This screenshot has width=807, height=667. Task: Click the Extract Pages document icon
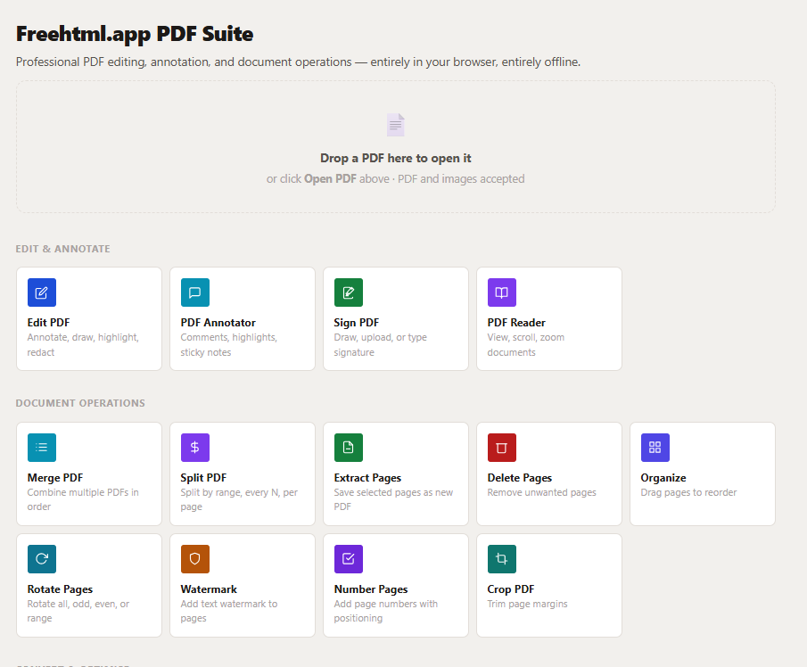pyautogui.click(x=348, y=447)
